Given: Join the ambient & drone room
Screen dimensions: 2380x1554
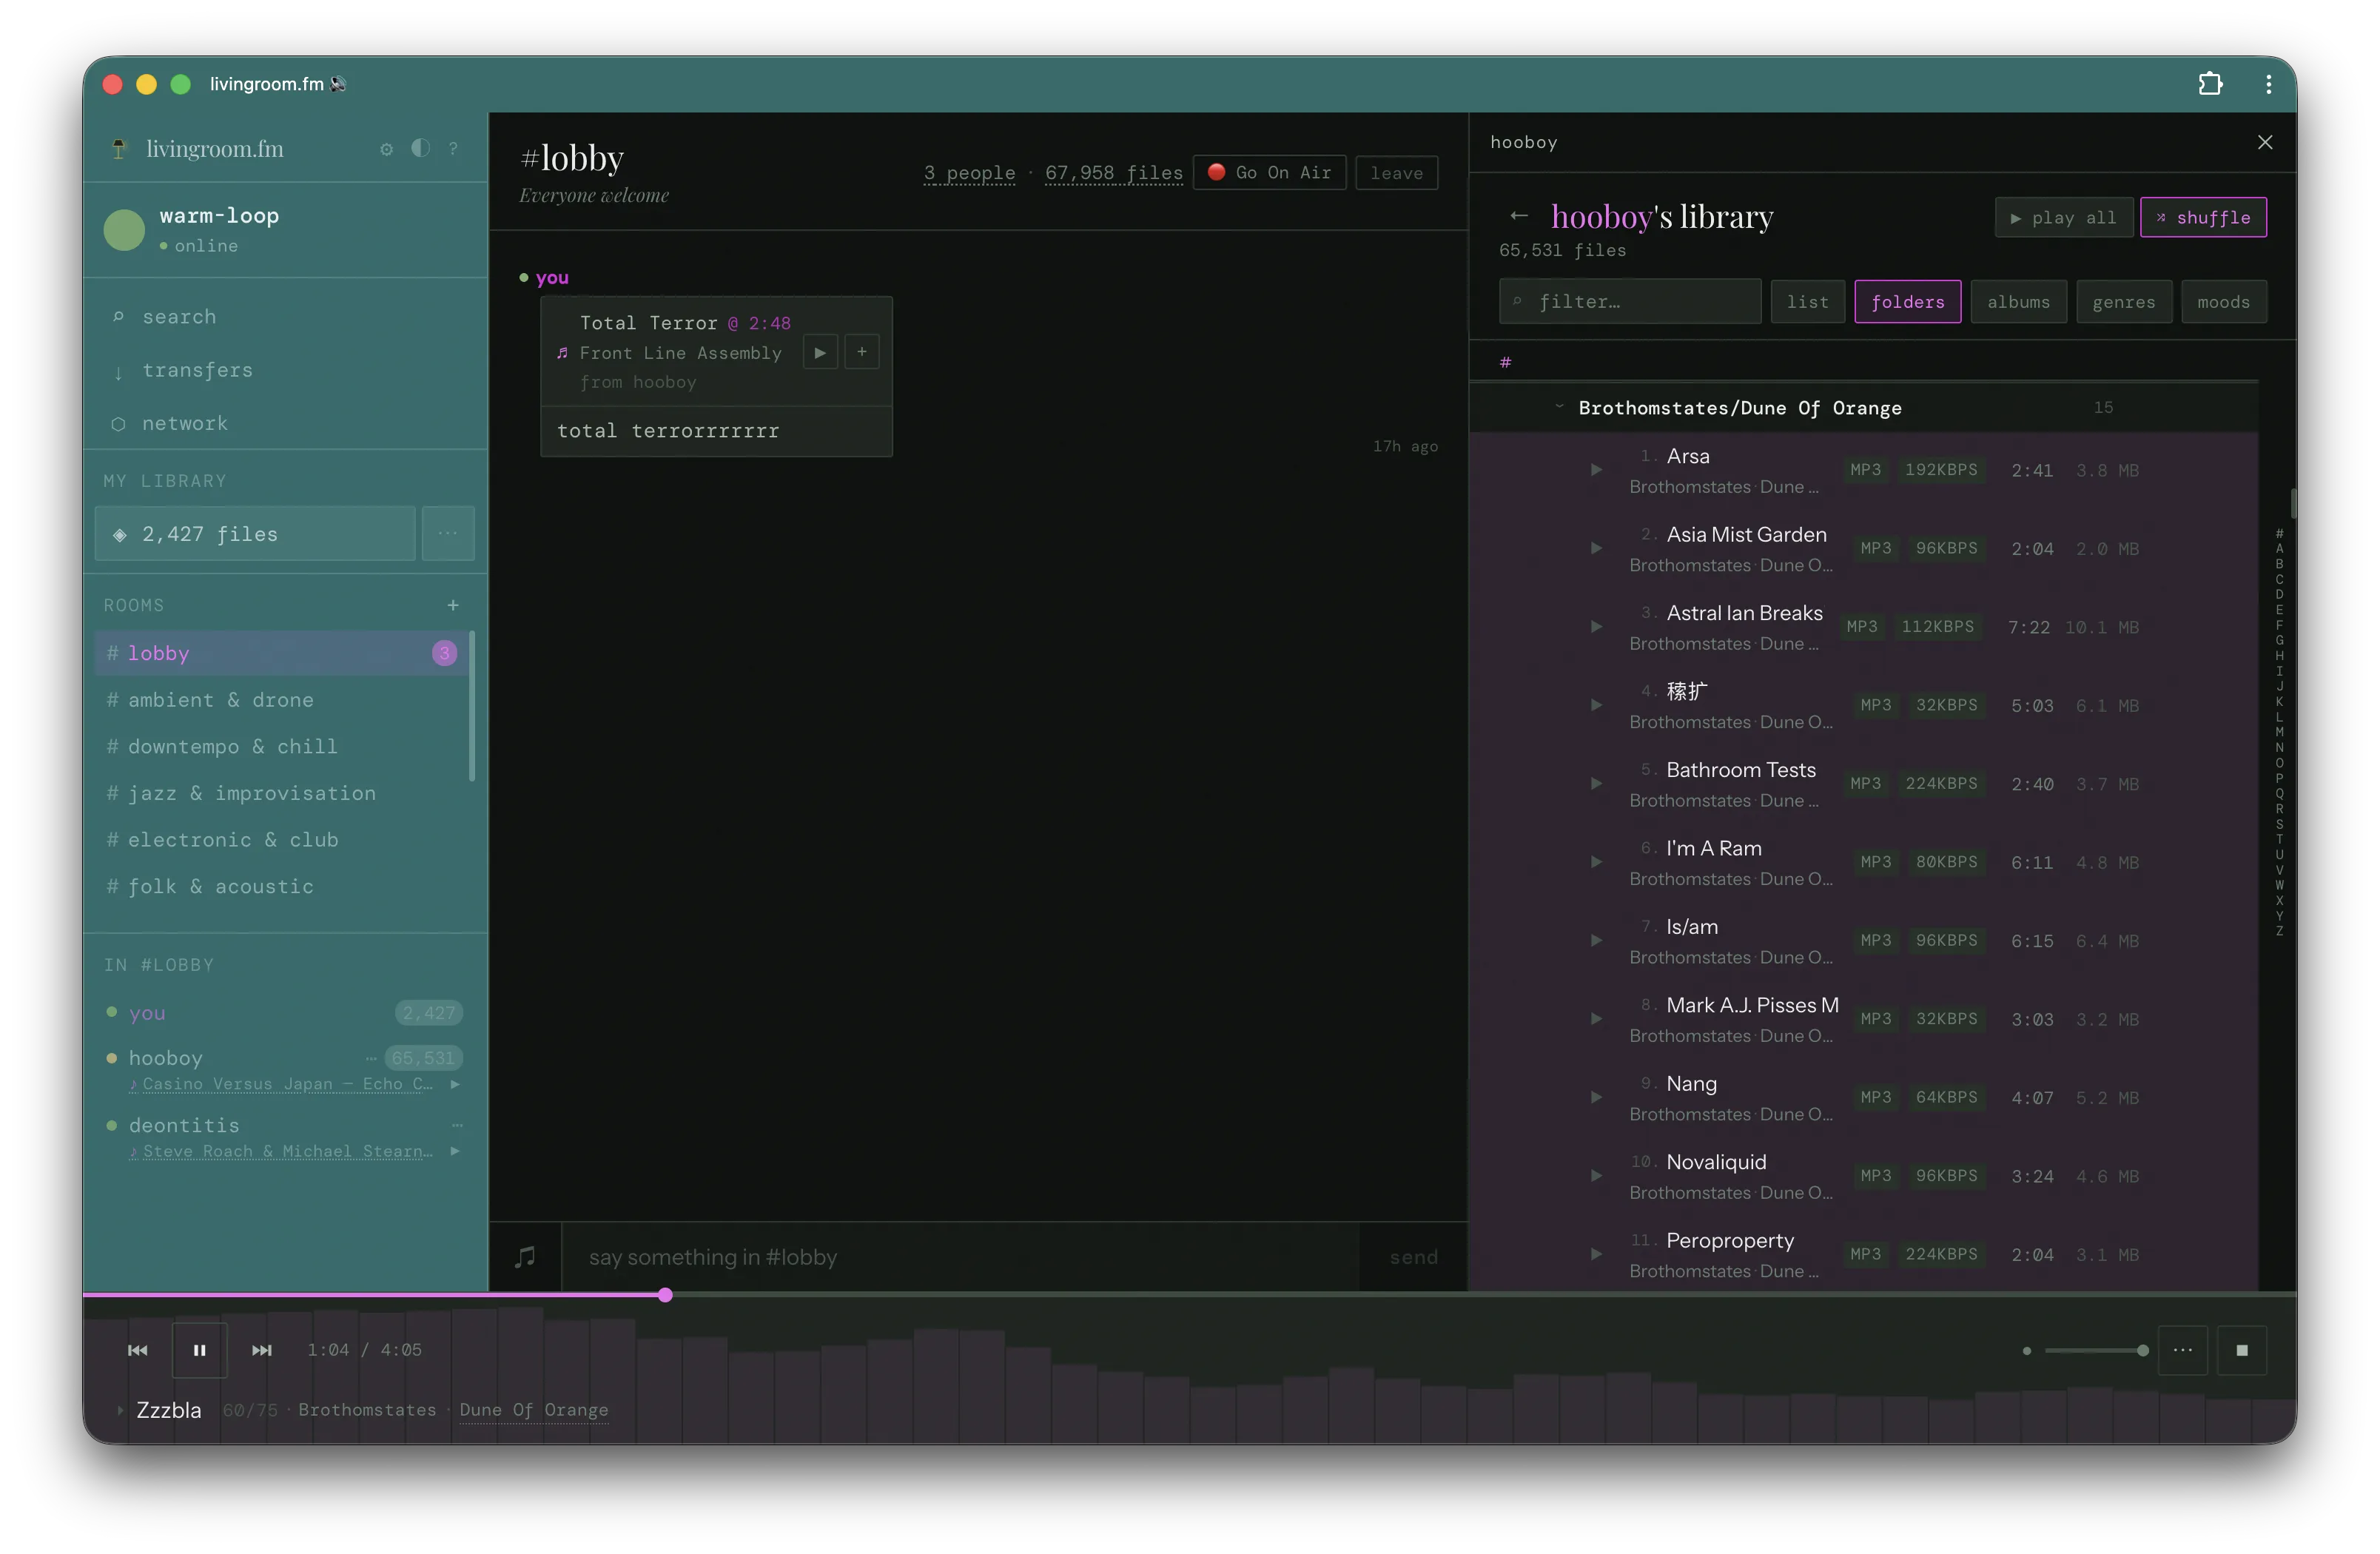Looking at the screenshot, I should 281,700.
